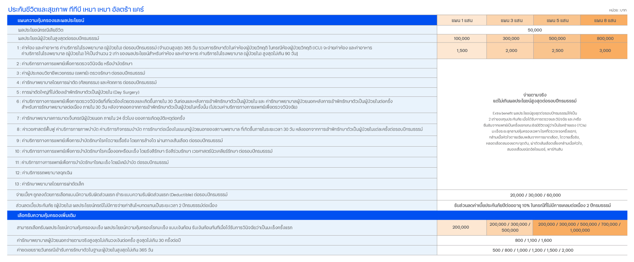Open the แผน 8 แสน plan header
The image size is (634, 262).
[x=604, y=20]
